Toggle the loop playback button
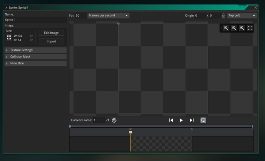265x161 pixels. pos(203,120)
